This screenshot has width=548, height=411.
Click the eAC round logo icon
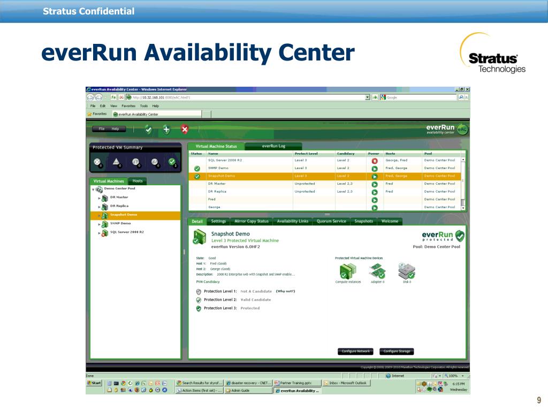(x=462, y=130)
